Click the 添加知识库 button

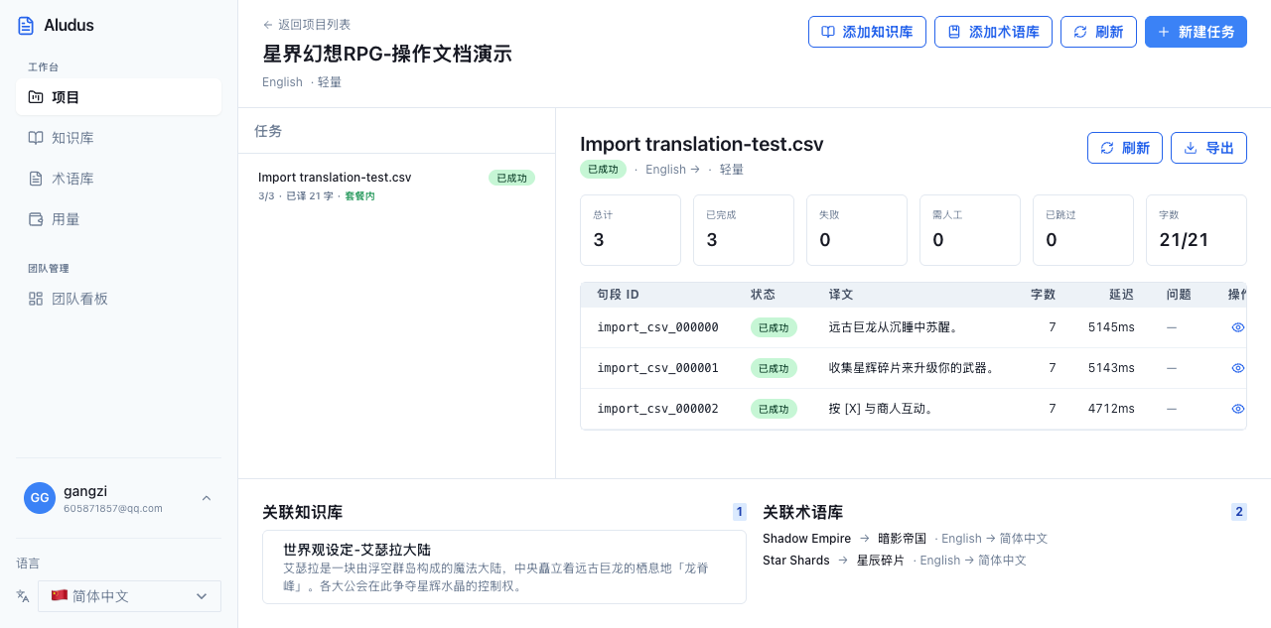[867, 32]
